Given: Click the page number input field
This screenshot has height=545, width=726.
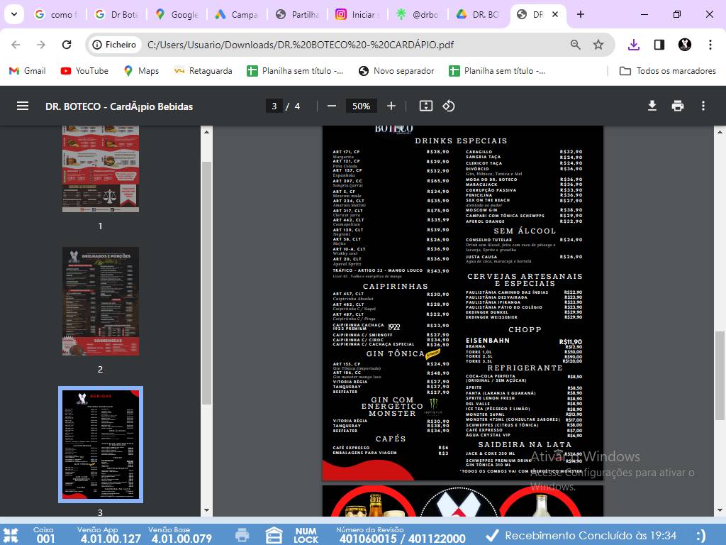Looking at the screenshot, I should click(274, 106).
